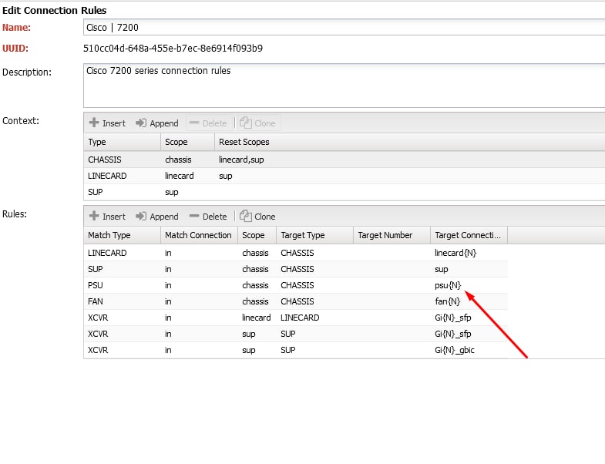Image resolution: width=605 pixels, height=464 pixels.
Task: Click the 'sup' reset scopes cell for LINECARD
Action: pyautogui.click(x=226, y=176)
